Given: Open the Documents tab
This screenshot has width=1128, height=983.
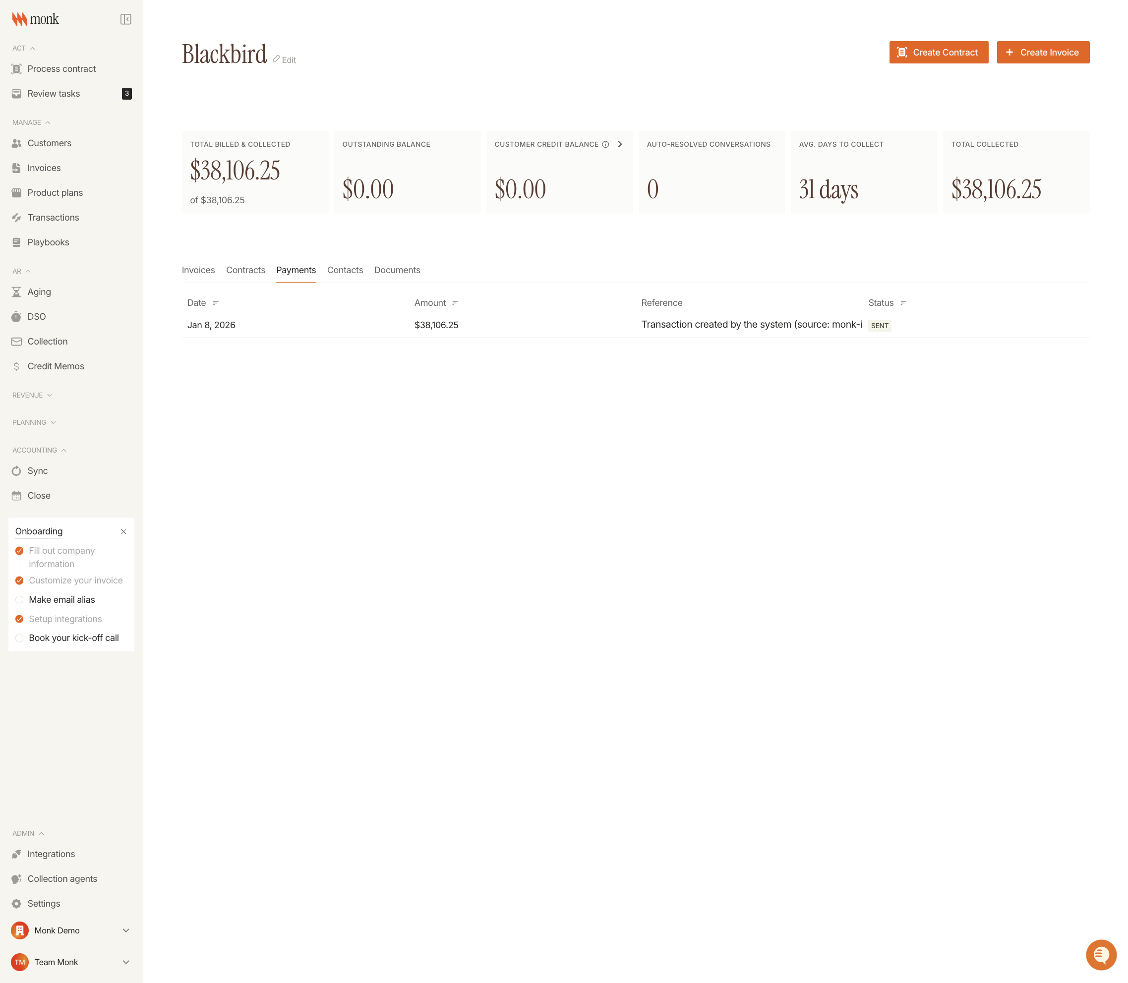Looking at the screenshot, I should coord(397,270).
